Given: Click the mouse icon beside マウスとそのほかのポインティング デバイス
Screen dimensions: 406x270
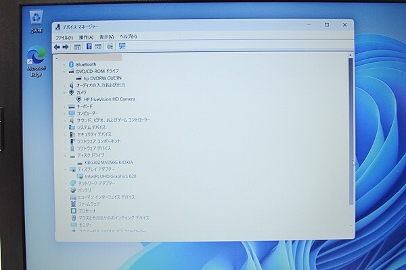Looking at the screenshot, I should click(x=74, y=218).
